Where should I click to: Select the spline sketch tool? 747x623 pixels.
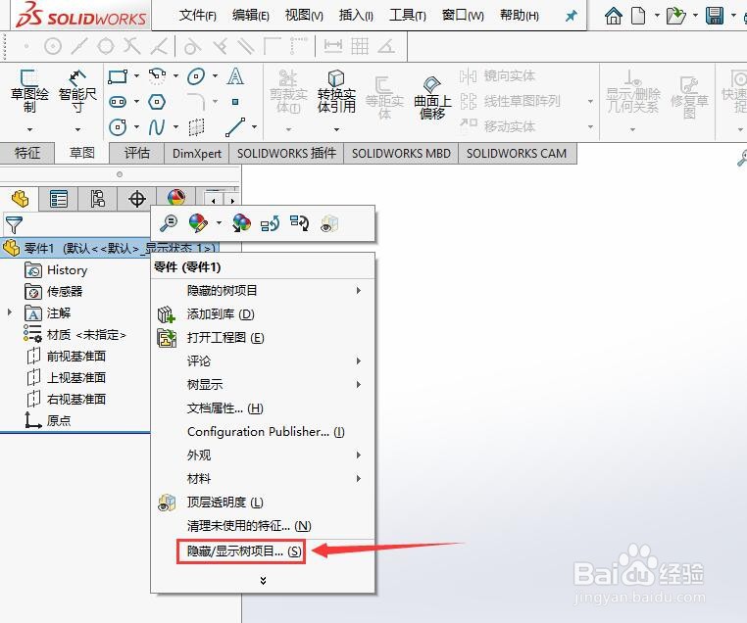point(157,127)
